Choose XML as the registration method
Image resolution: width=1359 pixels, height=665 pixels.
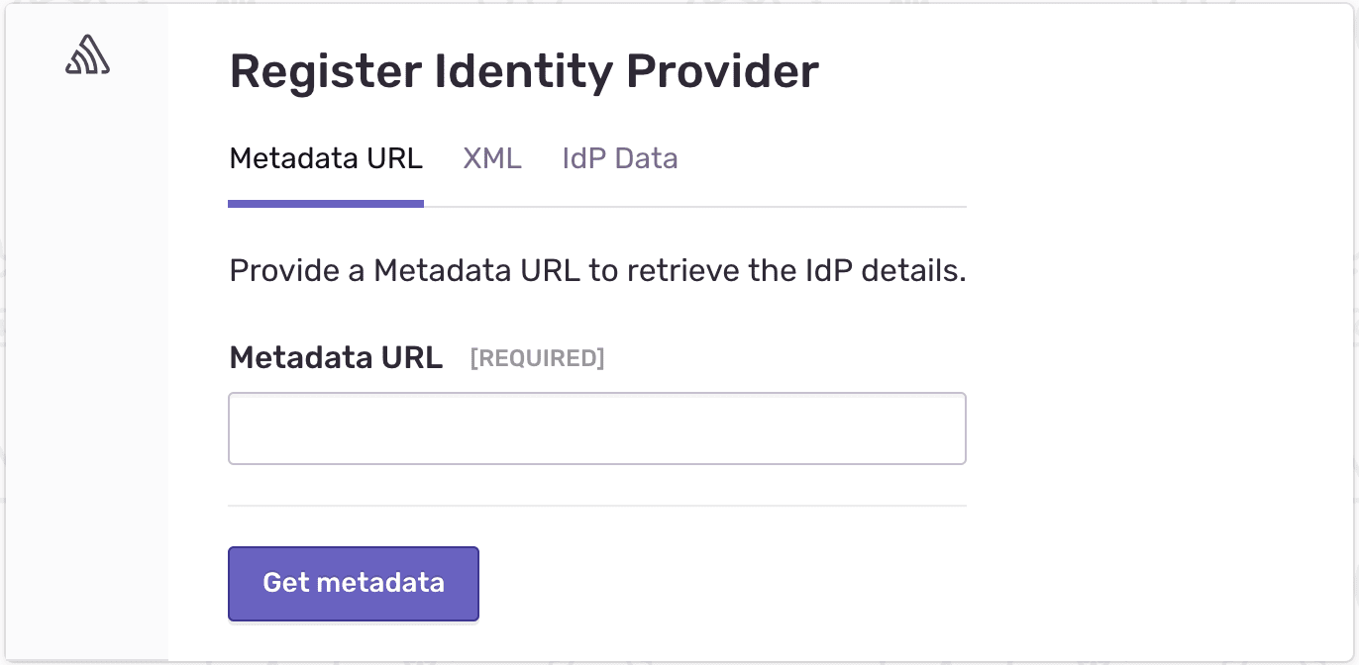pos(492,158)
